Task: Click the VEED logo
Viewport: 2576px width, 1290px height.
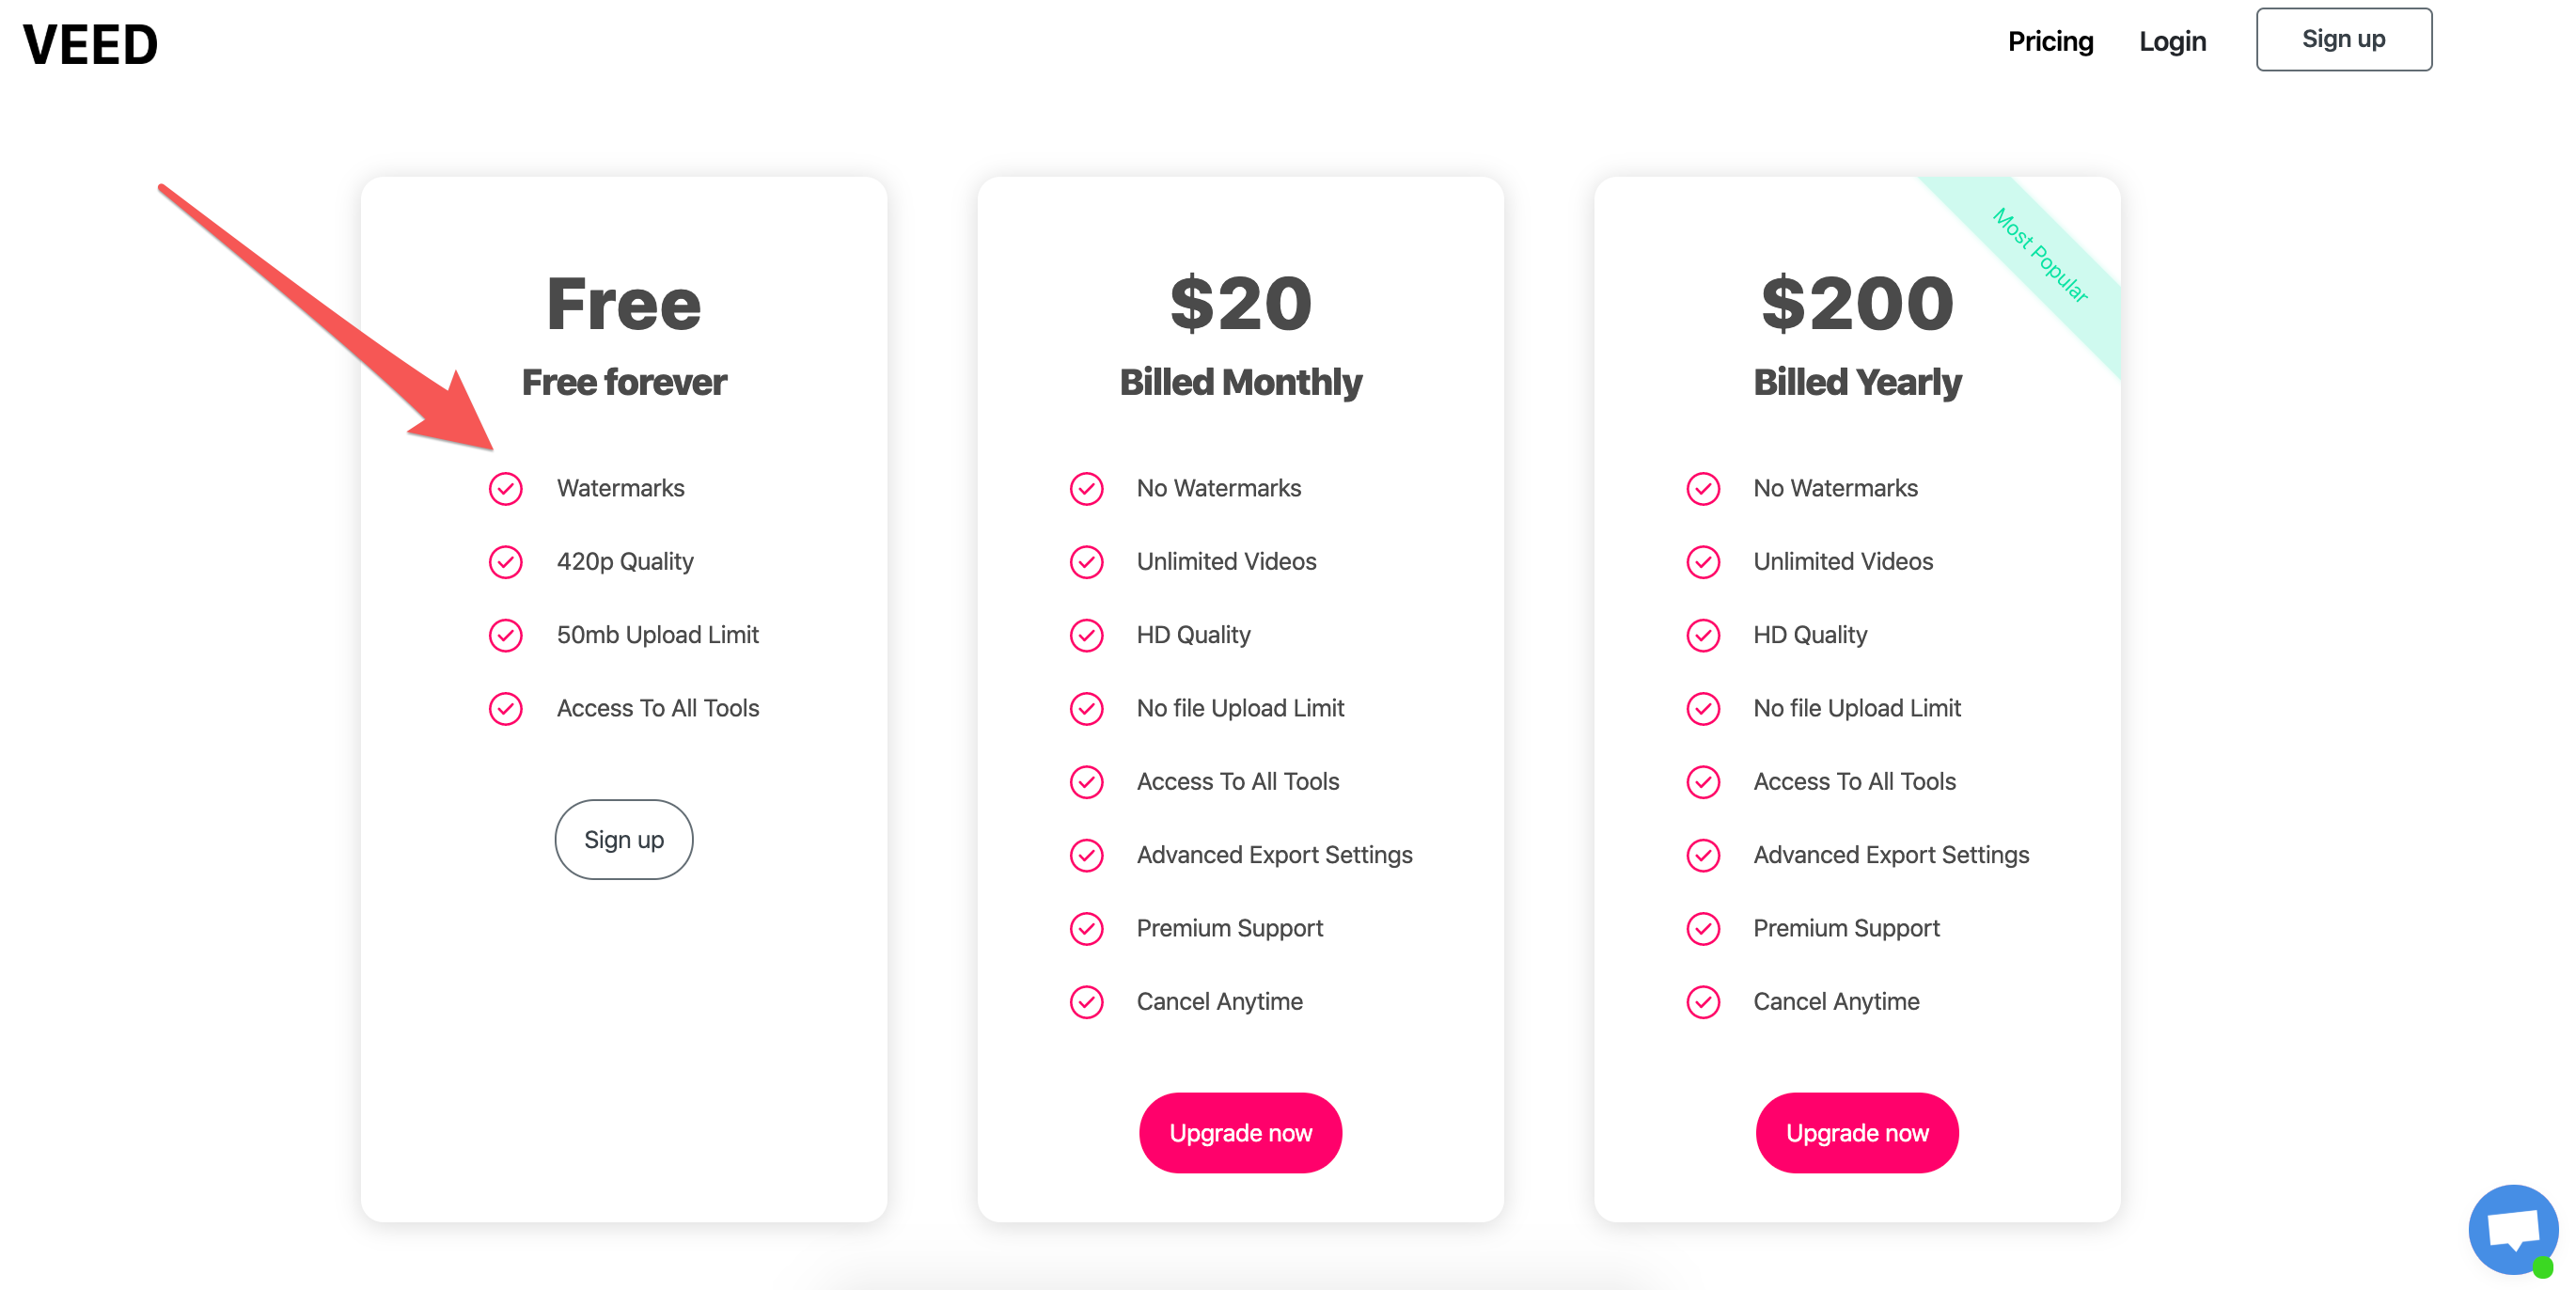Action: pos(90,45)
